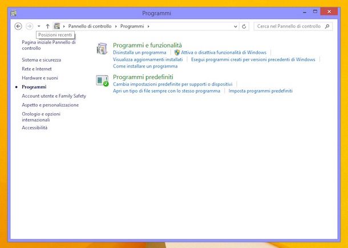Open Sistema e sicurezza category

(41, 60)
